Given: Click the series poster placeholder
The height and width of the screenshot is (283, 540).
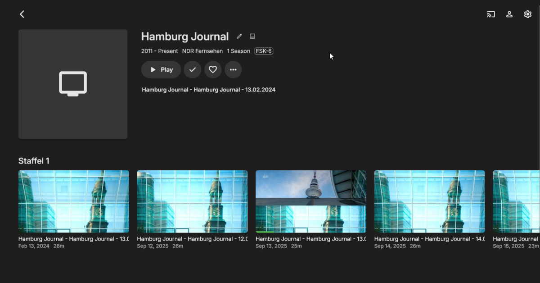Looking at the screenshot, I should (73, 84).
